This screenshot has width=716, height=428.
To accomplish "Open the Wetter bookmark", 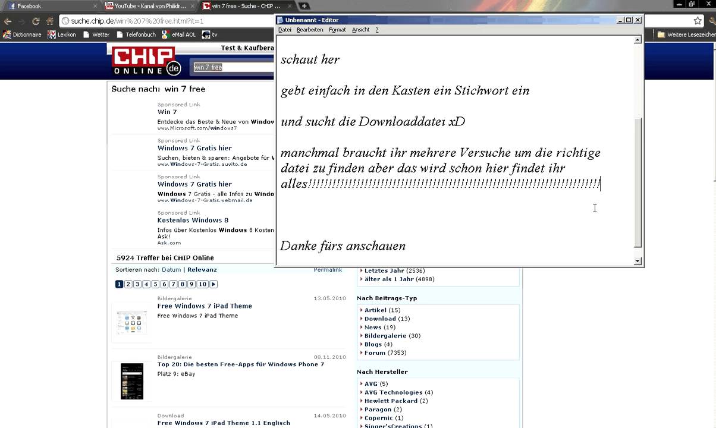I will 96,34.
